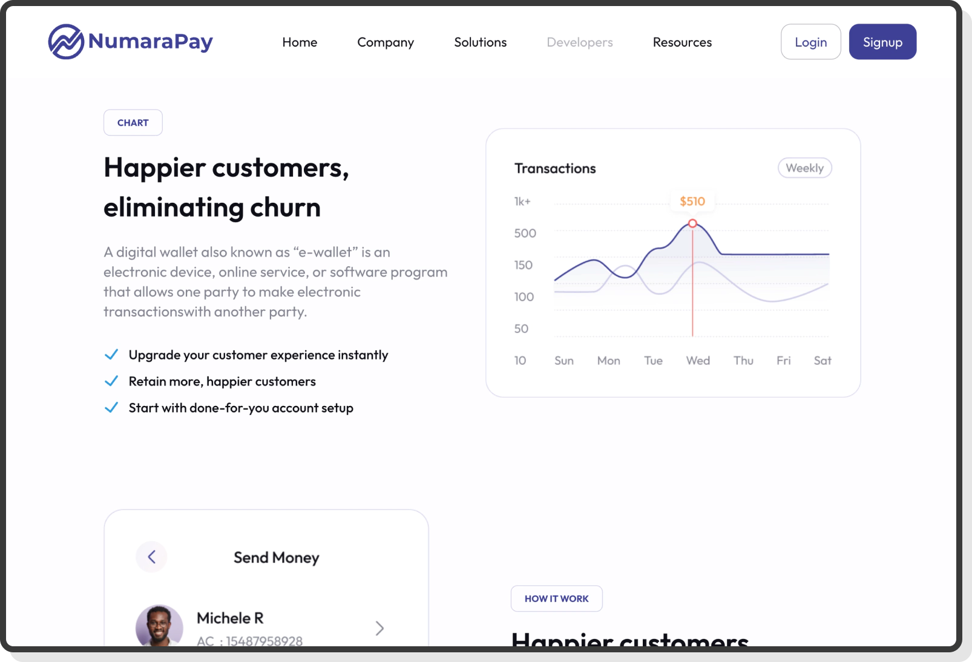Select Home in the navigation bar
Viewport: 972px width, 662px height.
click(x=300, y=42)
